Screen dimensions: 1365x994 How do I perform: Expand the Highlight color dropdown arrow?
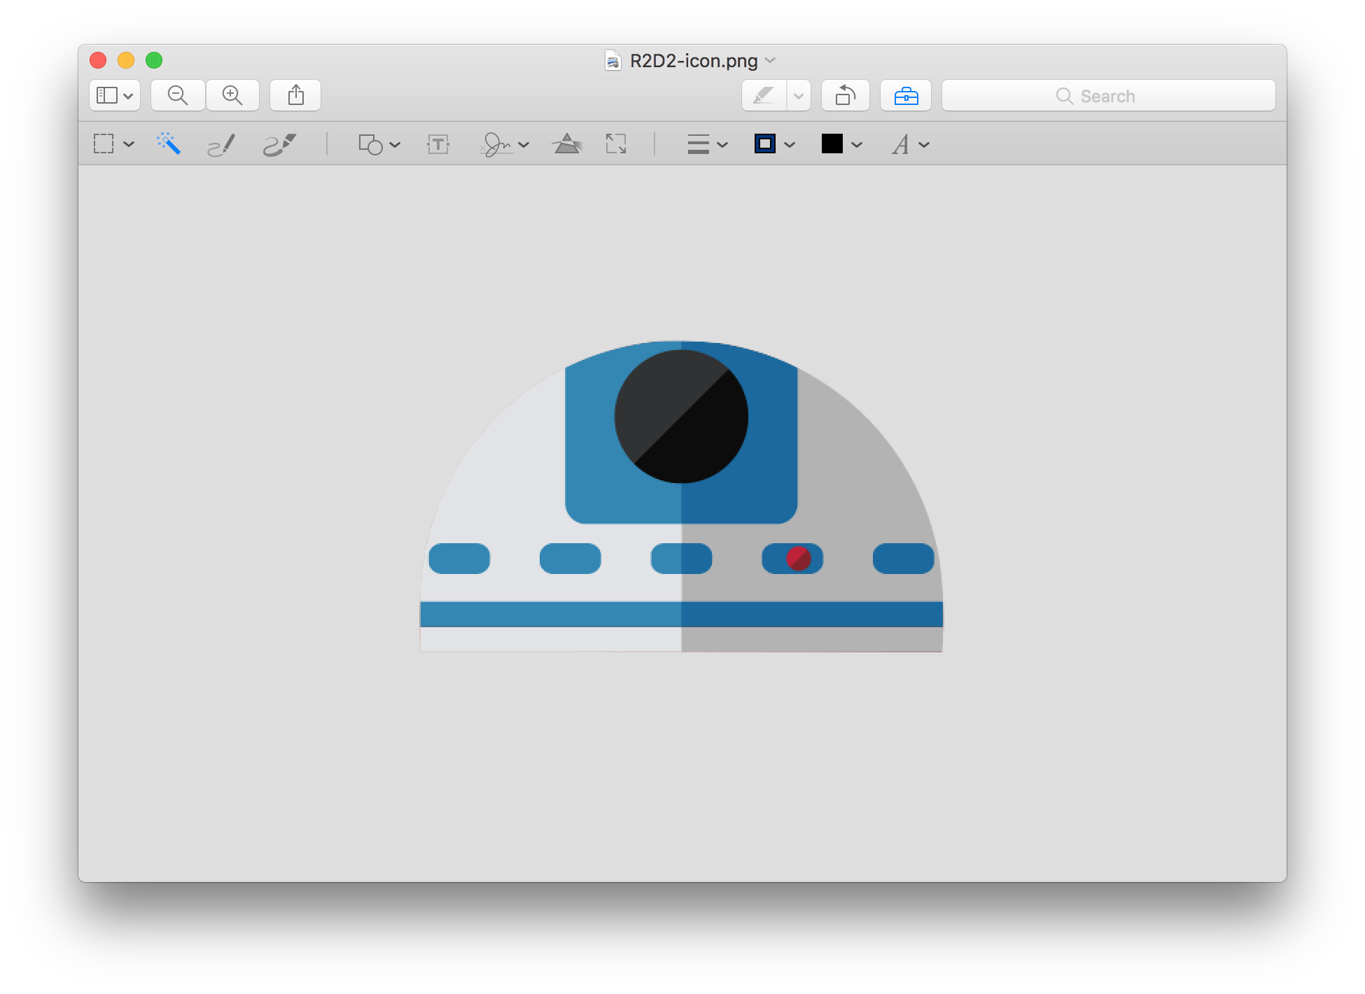(x=799, y=95)
